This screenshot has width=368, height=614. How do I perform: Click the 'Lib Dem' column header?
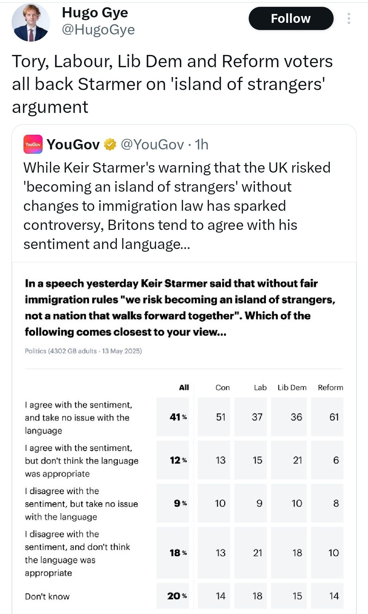292,388
